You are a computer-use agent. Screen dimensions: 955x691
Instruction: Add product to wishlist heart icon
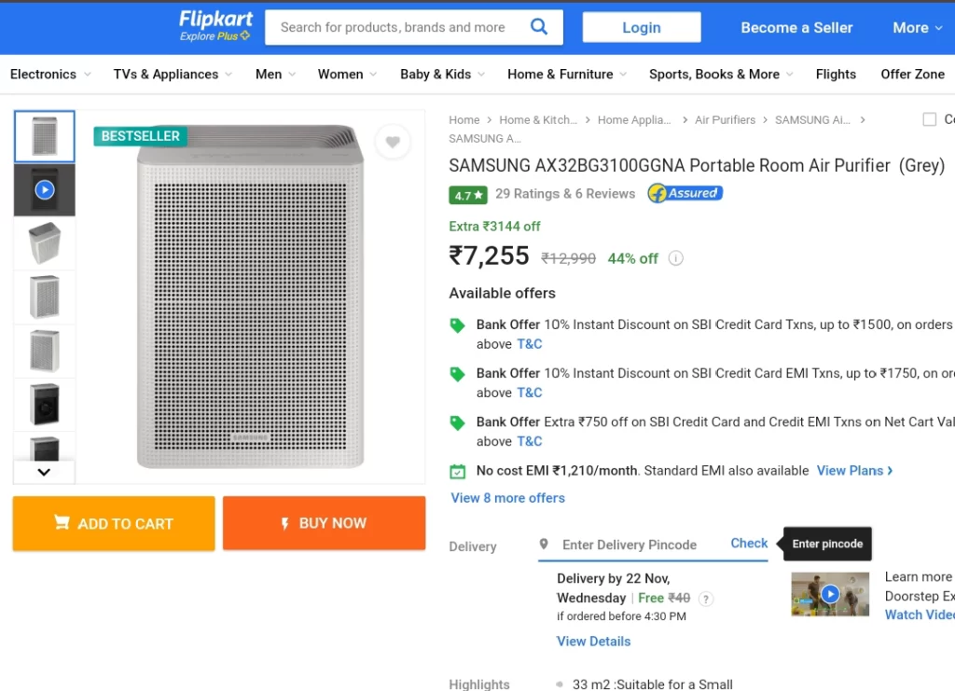tap(393, 142)
